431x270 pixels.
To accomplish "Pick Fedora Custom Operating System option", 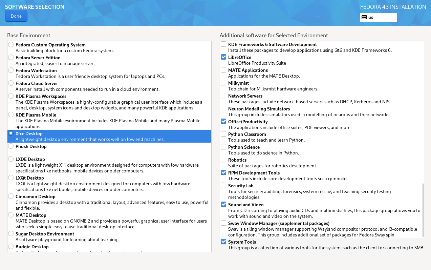I will click(11, 45).
